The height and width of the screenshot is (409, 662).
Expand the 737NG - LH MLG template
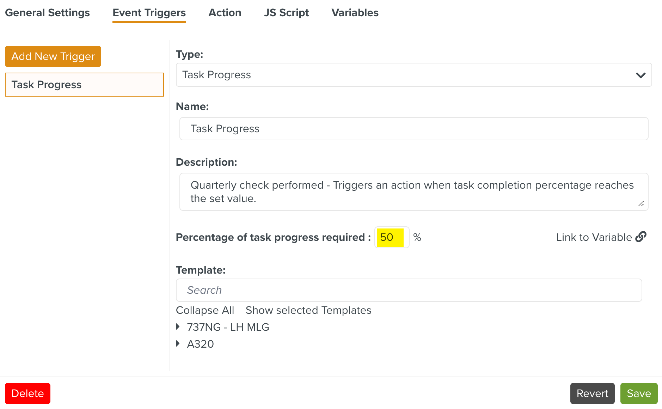click(x=178, y=327)
